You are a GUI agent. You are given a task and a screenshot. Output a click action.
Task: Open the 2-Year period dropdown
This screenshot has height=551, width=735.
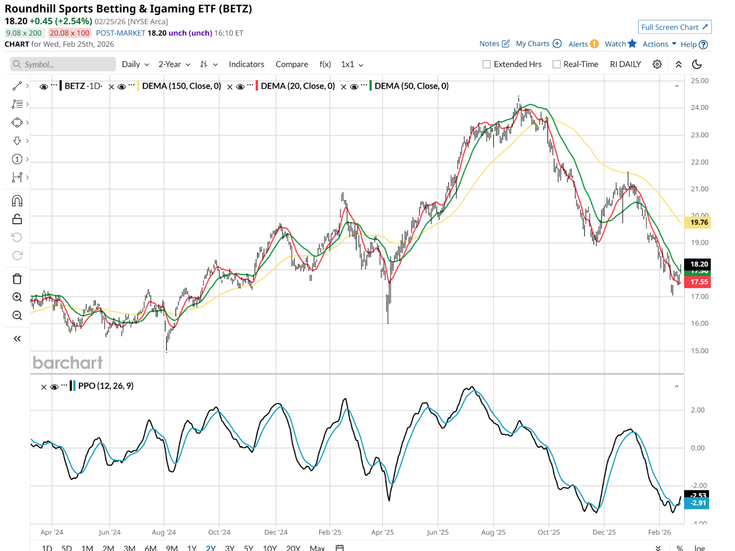(174, 64)
